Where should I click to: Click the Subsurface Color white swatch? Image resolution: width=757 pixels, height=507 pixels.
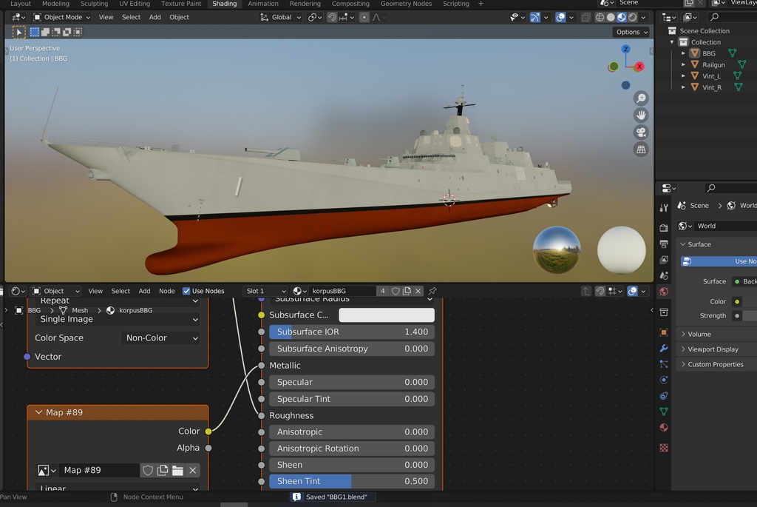386,315
